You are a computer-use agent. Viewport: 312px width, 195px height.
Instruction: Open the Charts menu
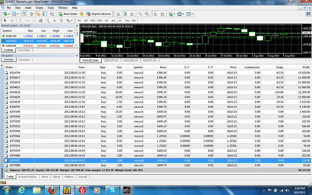39,8
